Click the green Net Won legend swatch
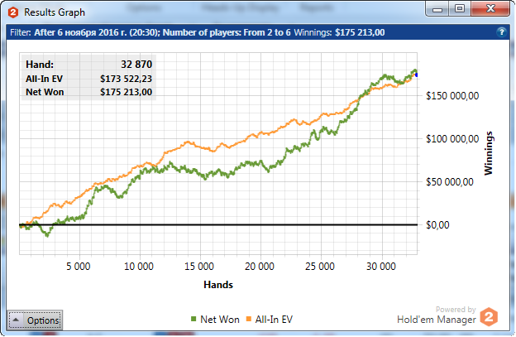516x337 pixels. coord(193,319)
